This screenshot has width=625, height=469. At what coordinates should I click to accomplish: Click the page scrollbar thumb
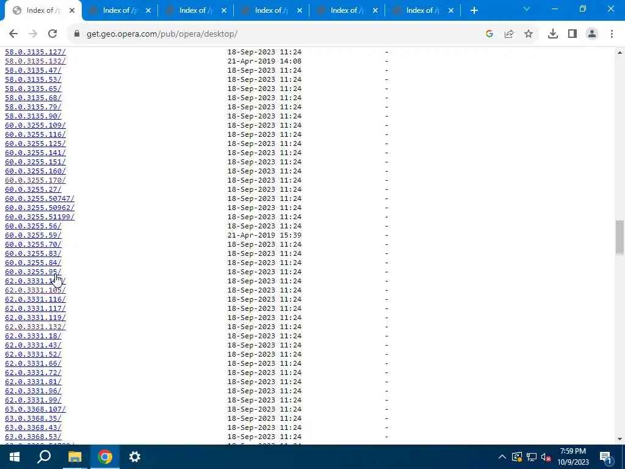click(620, 238)
